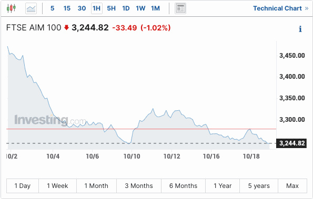The width and height of the screenshot is (313, 199).
Task: Show the Max range
Action: tap(292, 186)
